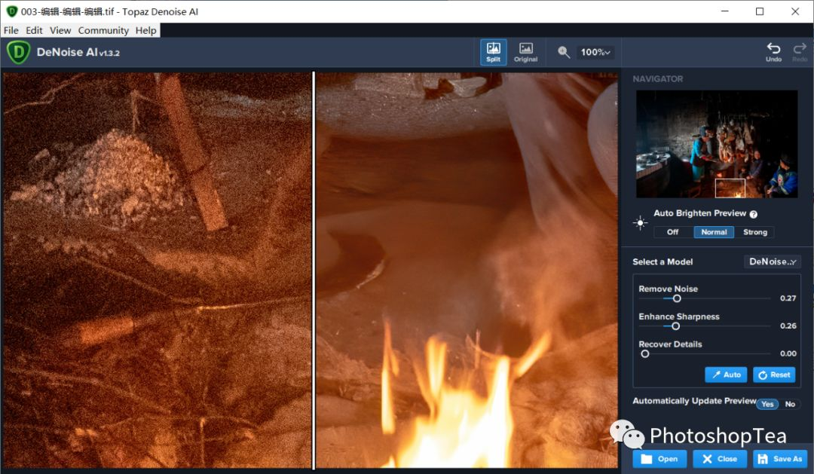The image size is (814, 474).
Task: Click the Navigator thumbnail image
Action: point(717,144)
